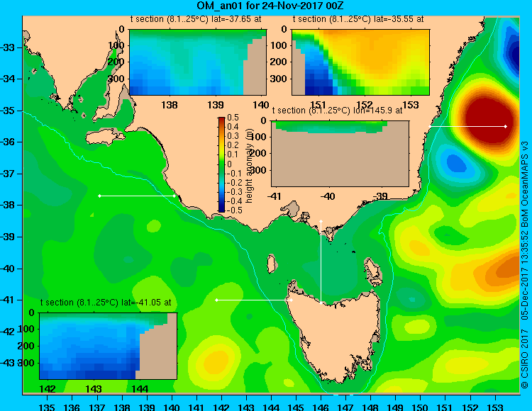Click the dark red top of the height anomaly color bar

221,120
